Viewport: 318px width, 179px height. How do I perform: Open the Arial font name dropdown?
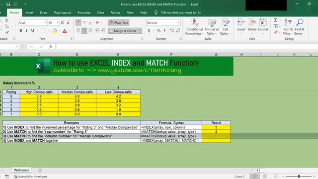point(45,22)
